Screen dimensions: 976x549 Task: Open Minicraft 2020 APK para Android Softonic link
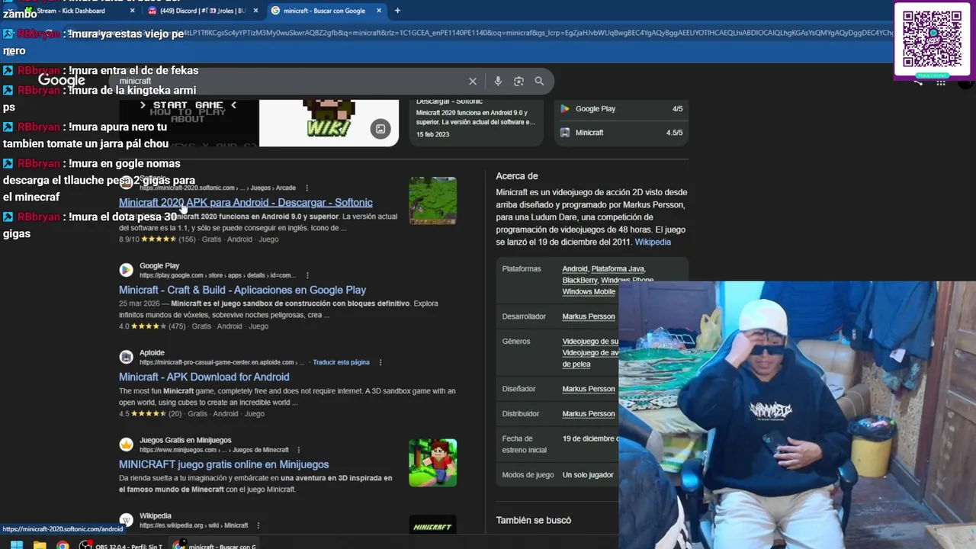point(246,202)
